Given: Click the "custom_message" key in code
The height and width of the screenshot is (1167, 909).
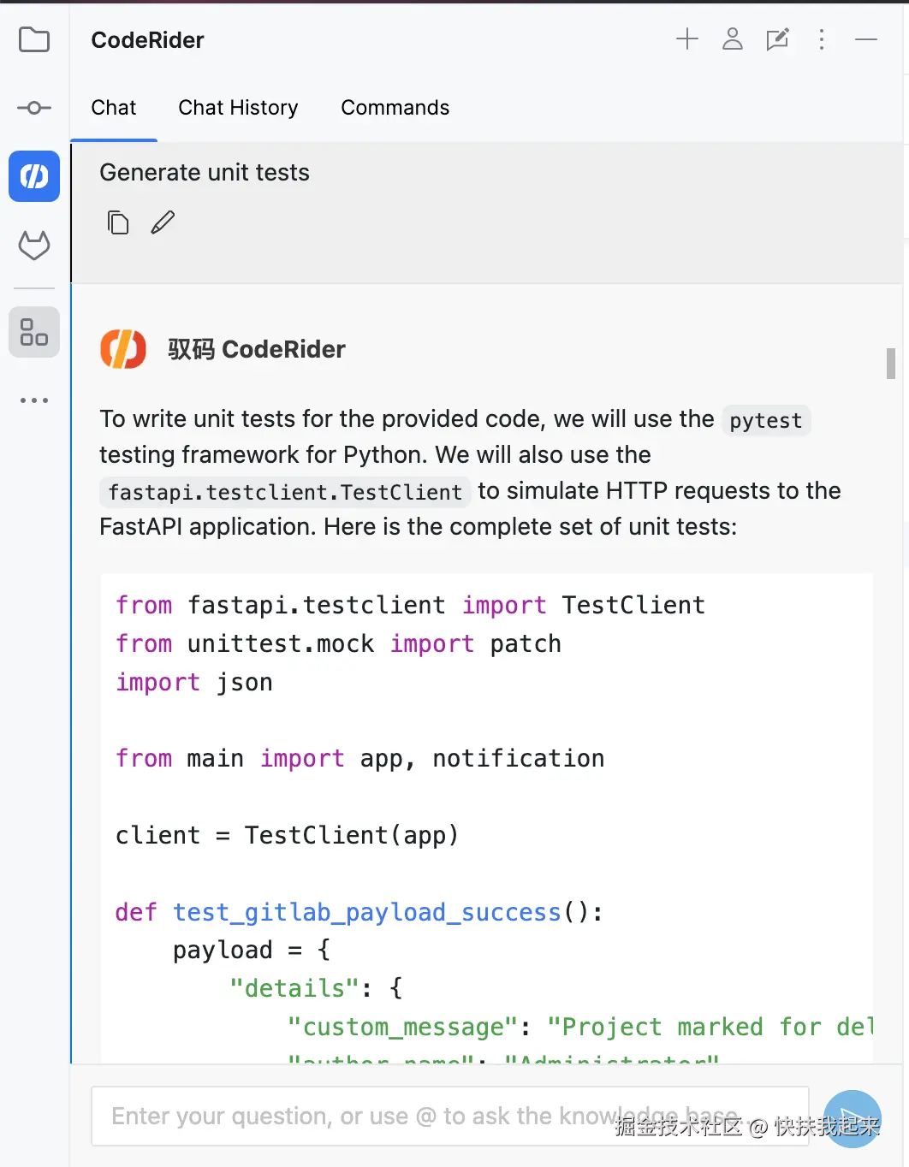Looking at the screenshot, I should (403, 1027).
